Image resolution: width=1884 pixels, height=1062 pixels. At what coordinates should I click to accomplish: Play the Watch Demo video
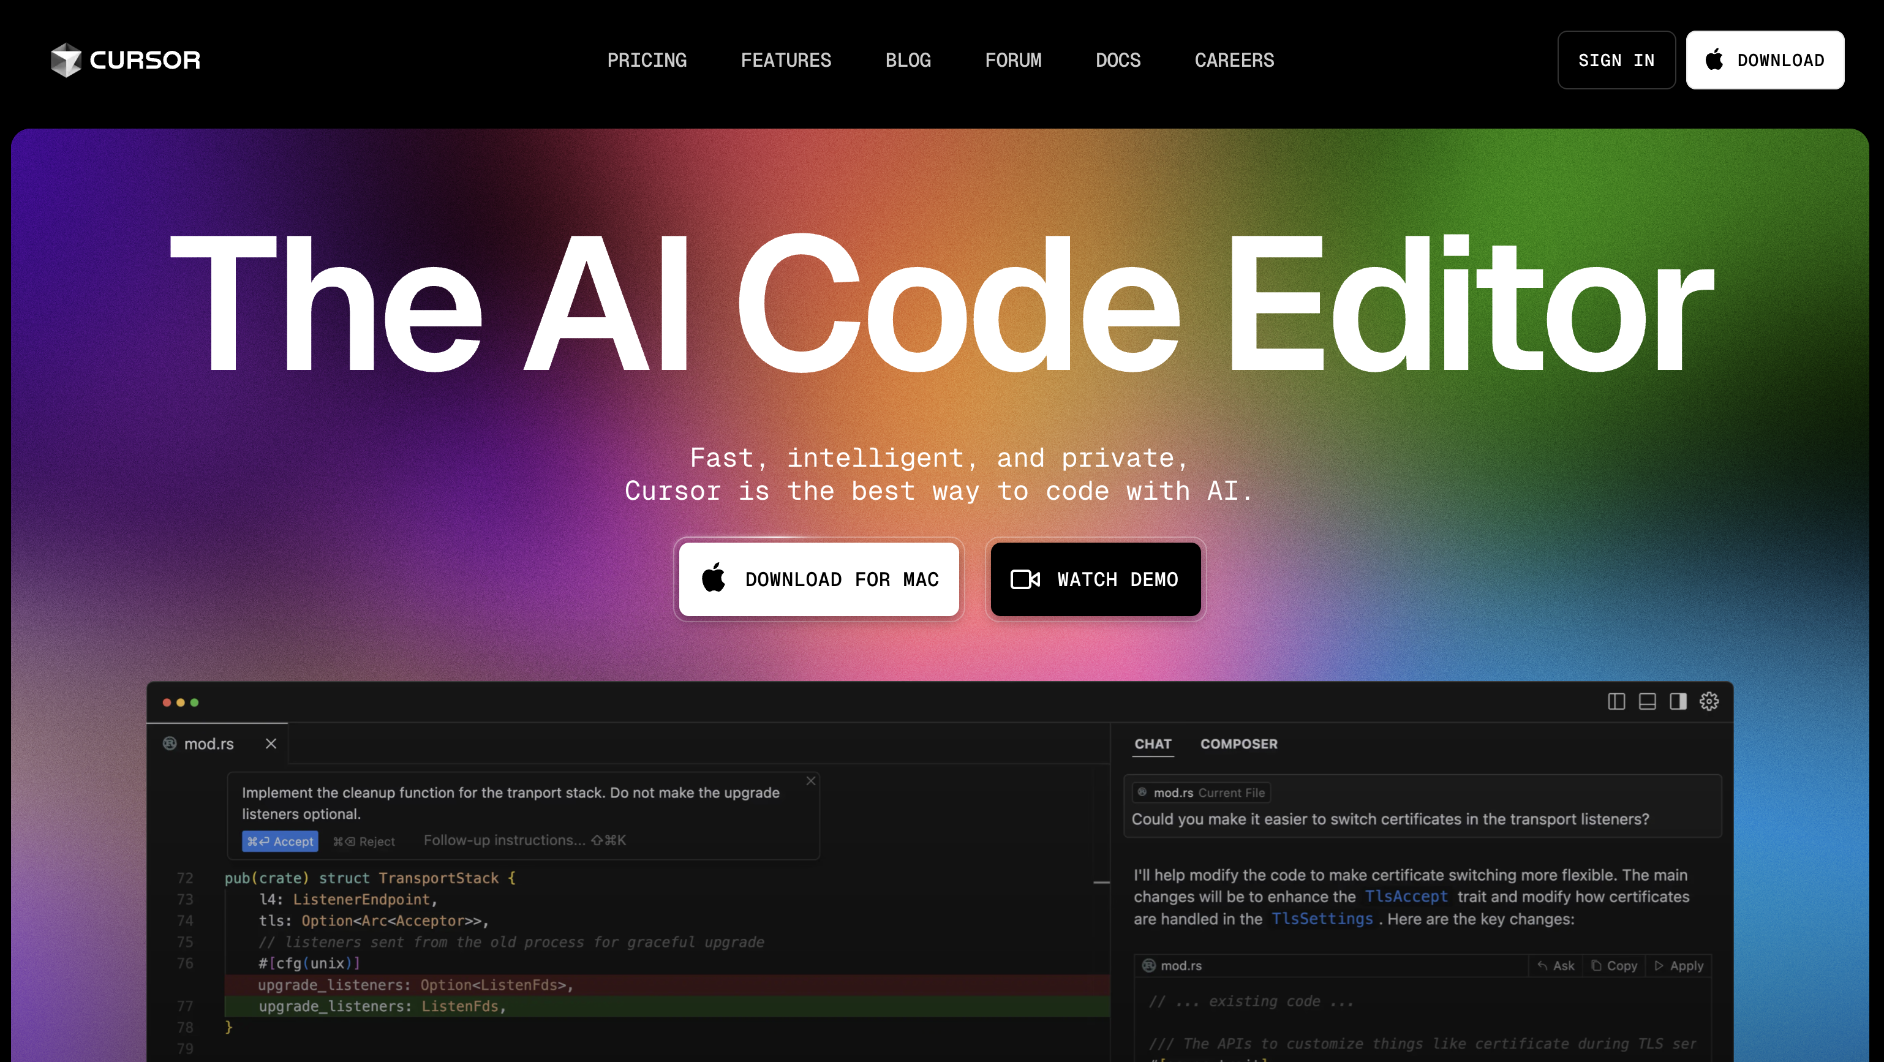coord(1095,579)
